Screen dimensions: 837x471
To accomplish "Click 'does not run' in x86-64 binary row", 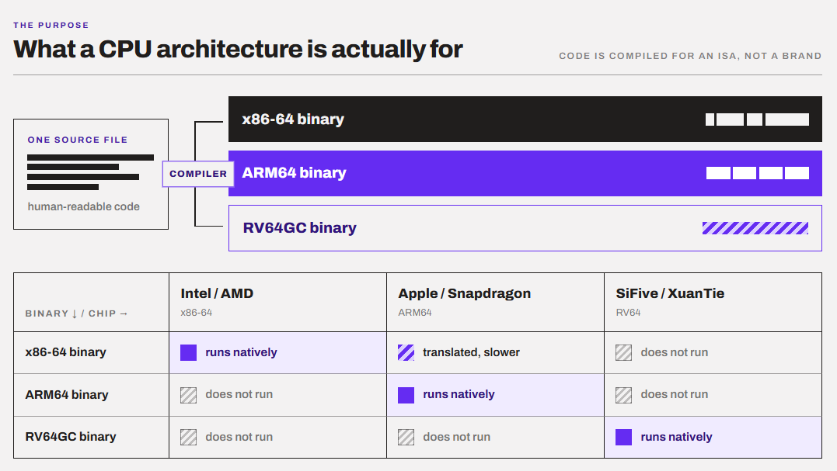I will coord(675,352).
